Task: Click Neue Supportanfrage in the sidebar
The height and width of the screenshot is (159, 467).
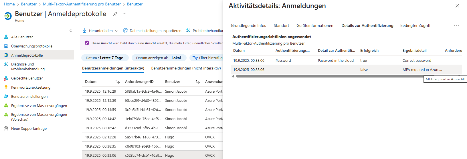Action: coord(29,128)
